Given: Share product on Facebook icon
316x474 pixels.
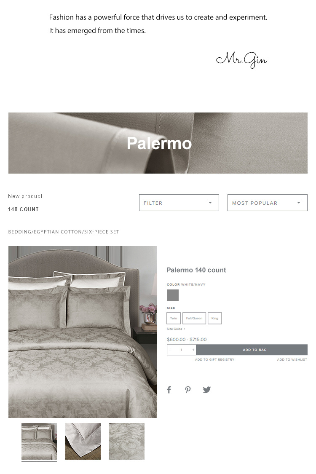Looking at the screenshot, I should click(169, 390).
